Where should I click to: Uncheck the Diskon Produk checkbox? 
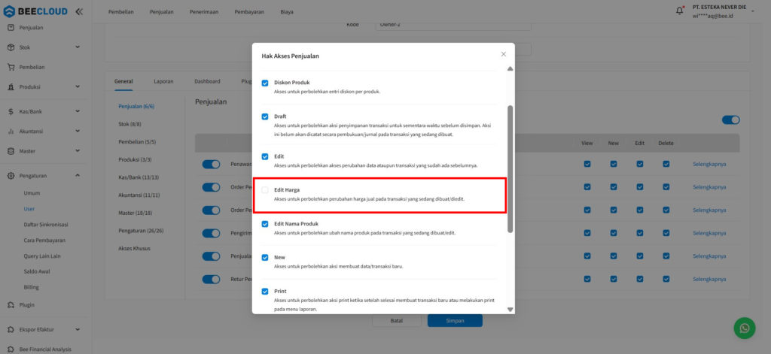(265, 83)
